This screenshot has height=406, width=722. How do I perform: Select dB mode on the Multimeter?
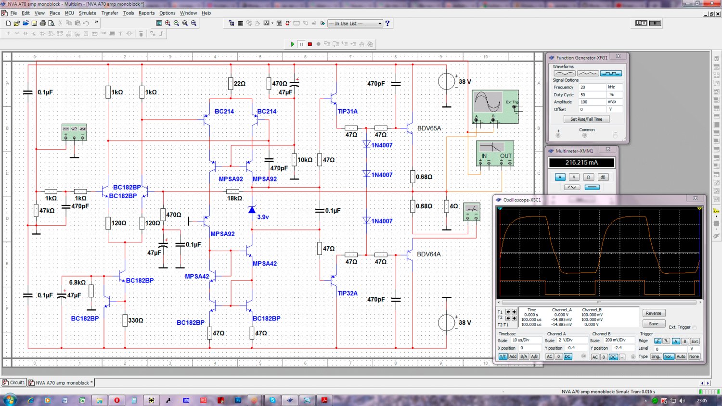603,177
